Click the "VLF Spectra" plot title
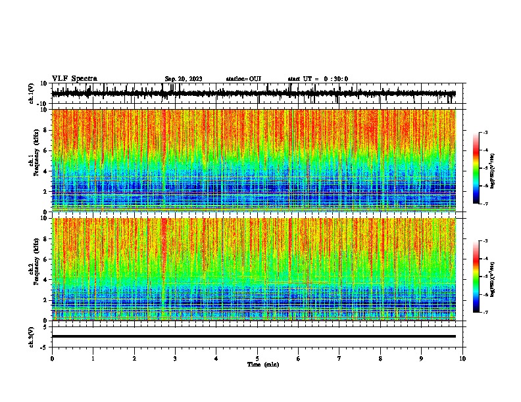This screenshot has width=521, height=402. pos(74,79)
